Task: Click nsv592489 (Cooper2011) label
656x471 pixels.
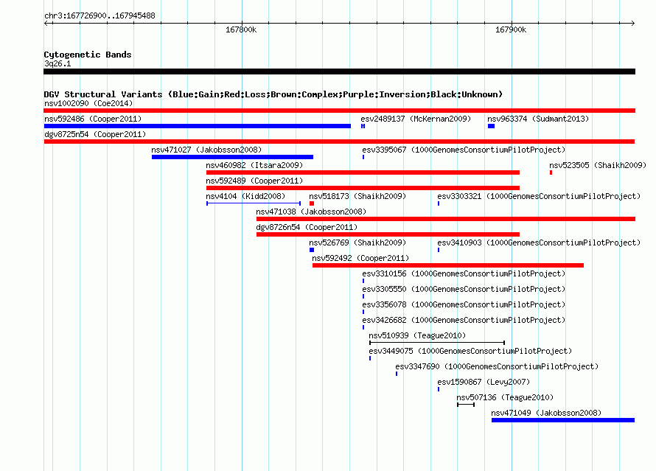Action: tap(254, 181)
